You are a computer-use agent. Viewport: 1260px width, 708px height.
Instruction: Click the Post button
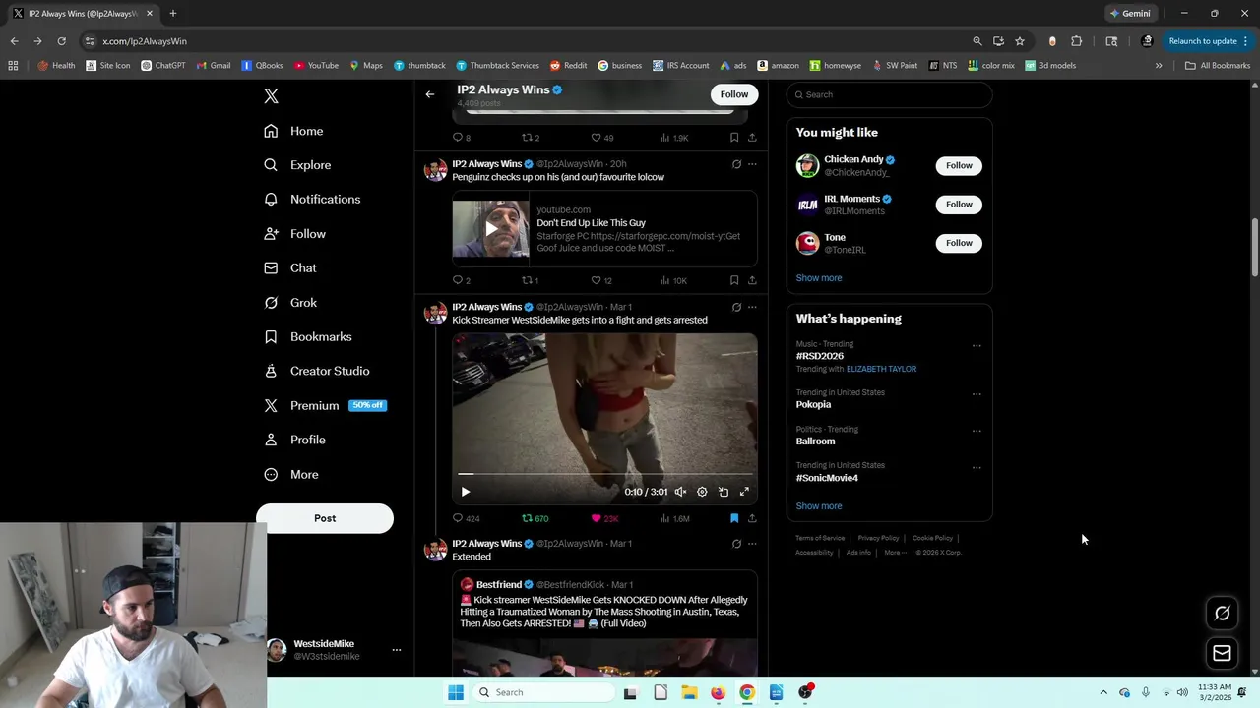tap(325, 518)
